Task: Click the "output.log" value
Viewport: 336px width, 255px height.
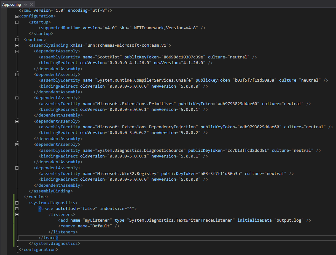Action: pyautogui.click(x=289, y=220)
